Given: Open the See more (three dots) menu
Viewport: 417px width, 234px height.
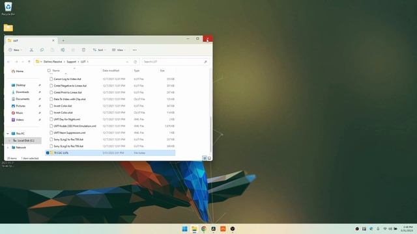Looking at the screenshot, I should point(135,50).
